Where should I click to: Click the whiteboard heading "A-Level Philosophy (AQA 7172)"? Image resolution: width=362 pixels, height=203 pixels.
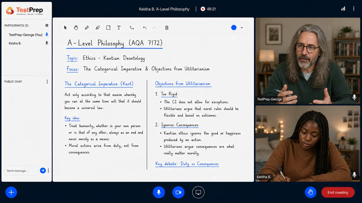115,43
